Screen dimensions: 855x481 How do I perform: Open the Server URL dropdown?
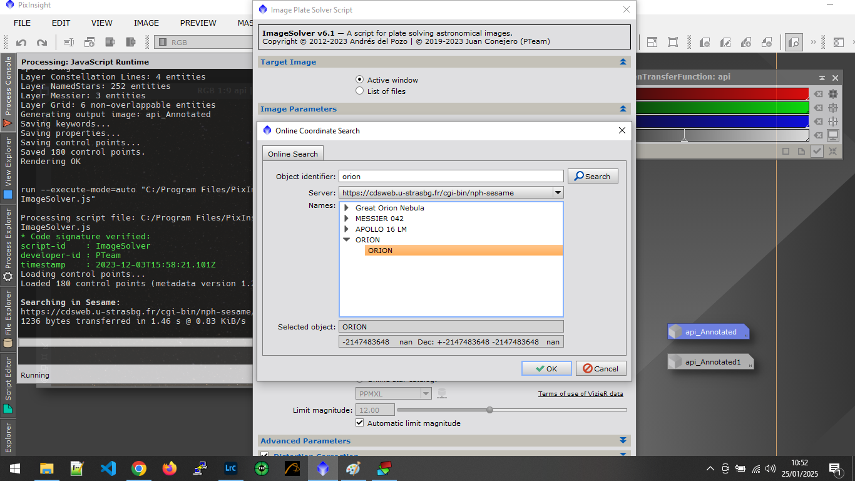(558, 192)
